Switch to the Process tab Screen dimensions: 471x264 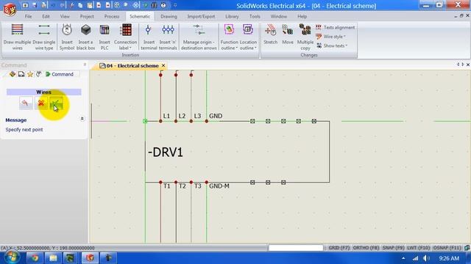(x=112, y=16)
